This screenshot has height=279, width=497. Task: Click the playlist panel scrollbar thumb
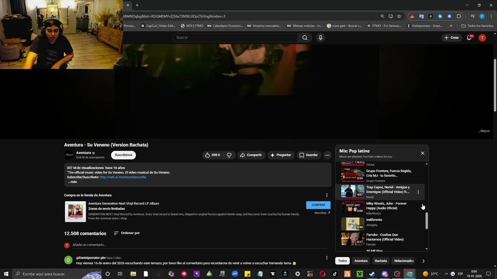[x=427, y=220]
